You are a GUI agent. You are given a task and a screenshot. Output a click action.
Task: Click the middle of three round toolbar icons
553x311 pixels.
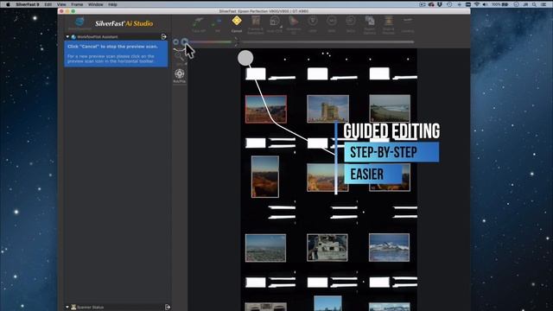(332, 21)
